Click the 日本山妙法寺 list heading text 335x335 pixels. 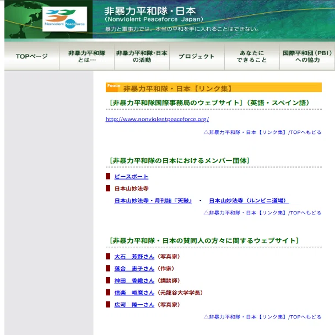pos(131,188)
